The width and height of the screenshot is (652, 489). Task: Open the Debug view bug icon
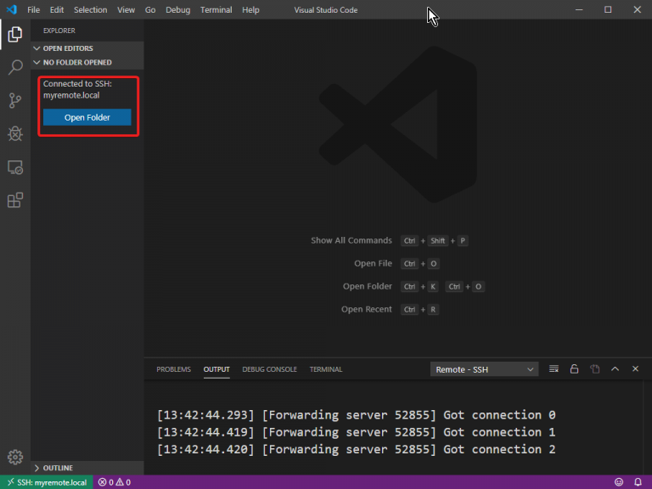[x=15, y=133]
